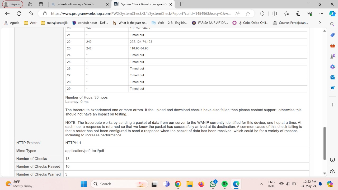Open Copilot in the Edge sidebar

point(332,14)
